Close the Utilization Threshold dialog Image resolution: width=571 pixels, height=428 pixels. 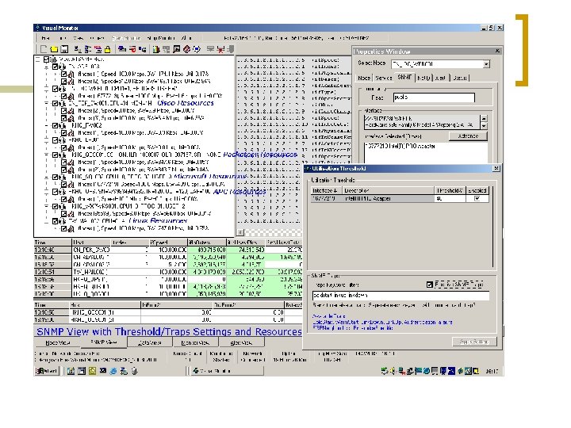(x=496, y=169)
